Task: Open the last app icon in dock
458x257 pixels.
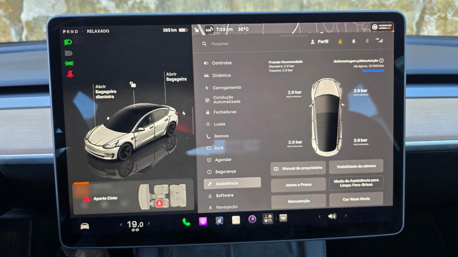Action: (x=283, y=218)
